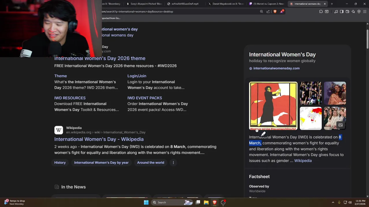Click the 'Observed by' factsheet label
The width and height of the screenshot is (369, 207).
click(259, 186)
